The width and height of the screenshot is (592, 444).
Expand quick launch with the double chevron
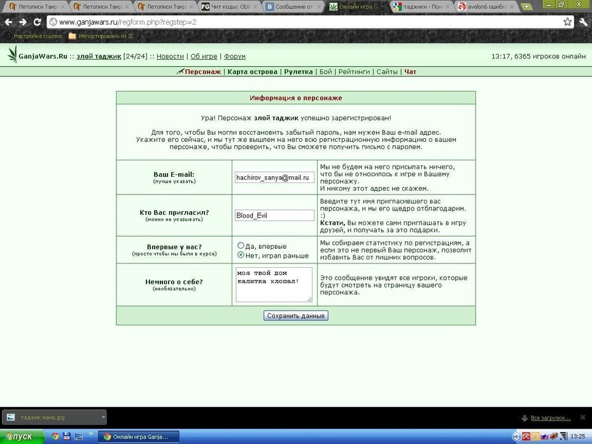(90, 434)
